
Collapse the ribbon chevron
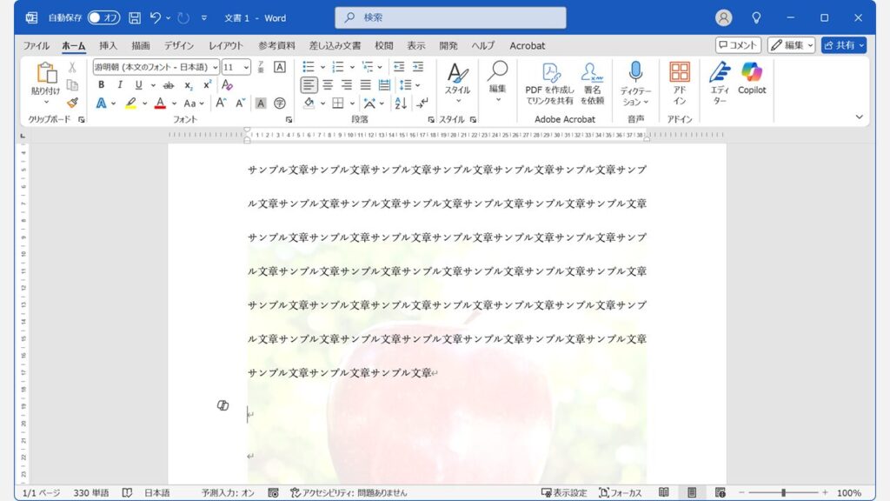[860, 117]
